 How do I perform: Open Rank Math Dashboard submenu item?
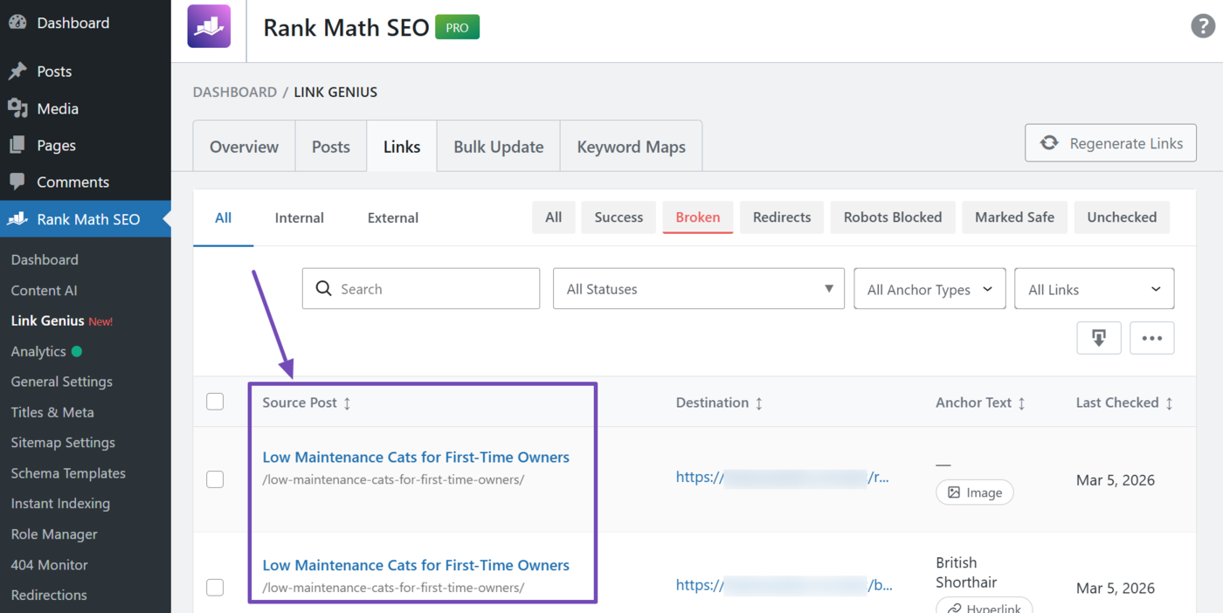(x=45, y=259)
